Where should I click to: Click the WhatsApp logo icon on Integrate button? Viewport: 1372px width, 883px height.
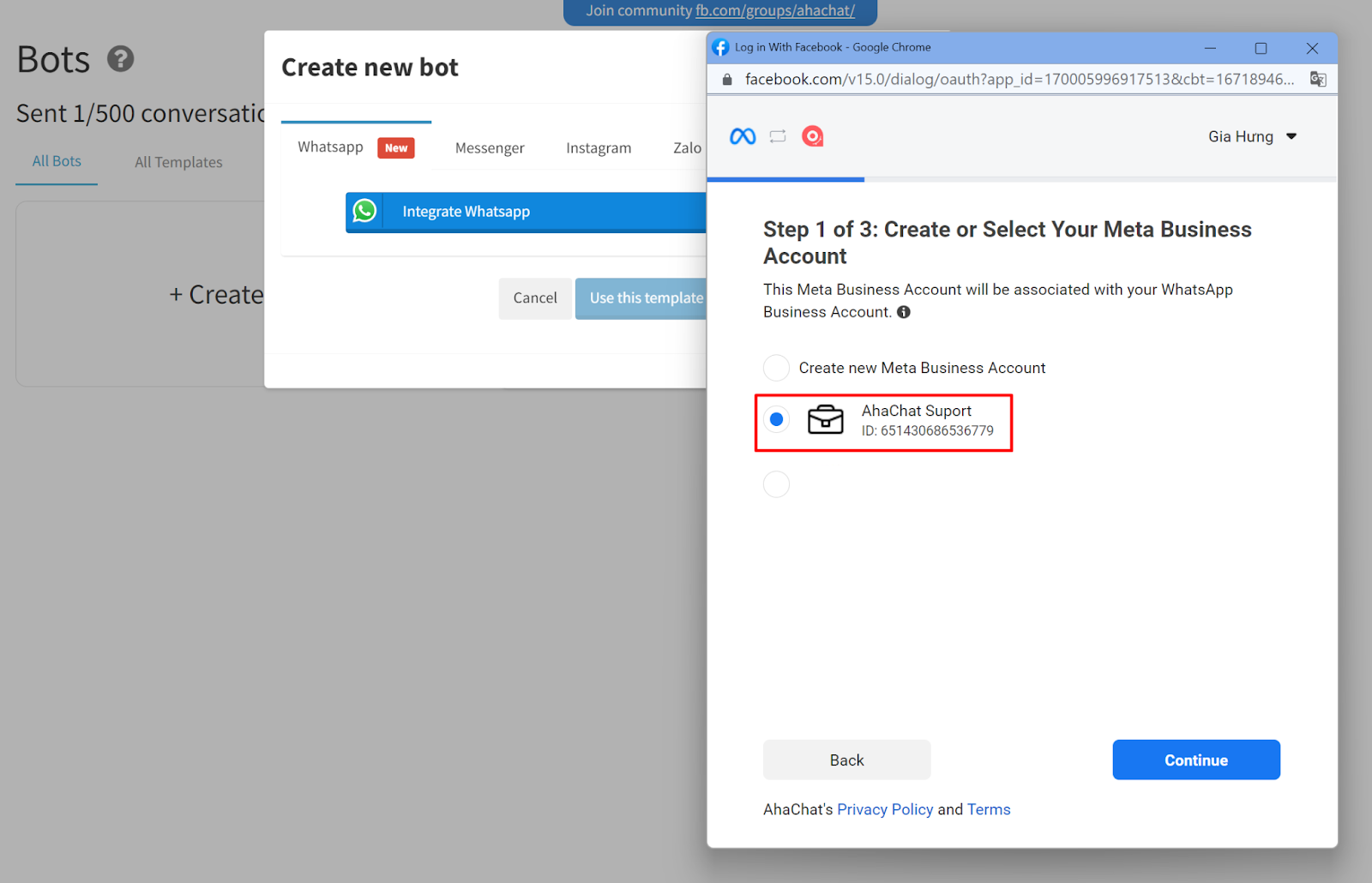point(364,211)
